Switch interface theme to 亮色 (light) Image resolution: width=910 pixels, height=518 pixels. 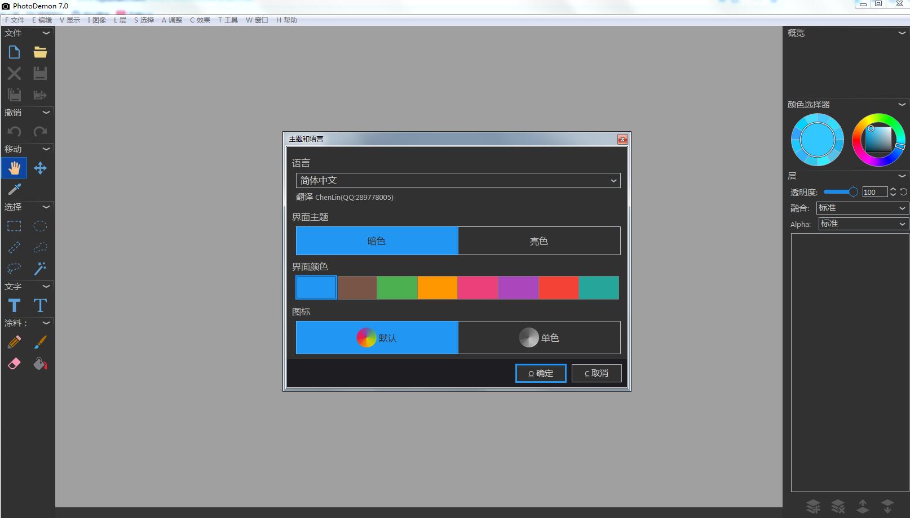click(x=539, y=240)
